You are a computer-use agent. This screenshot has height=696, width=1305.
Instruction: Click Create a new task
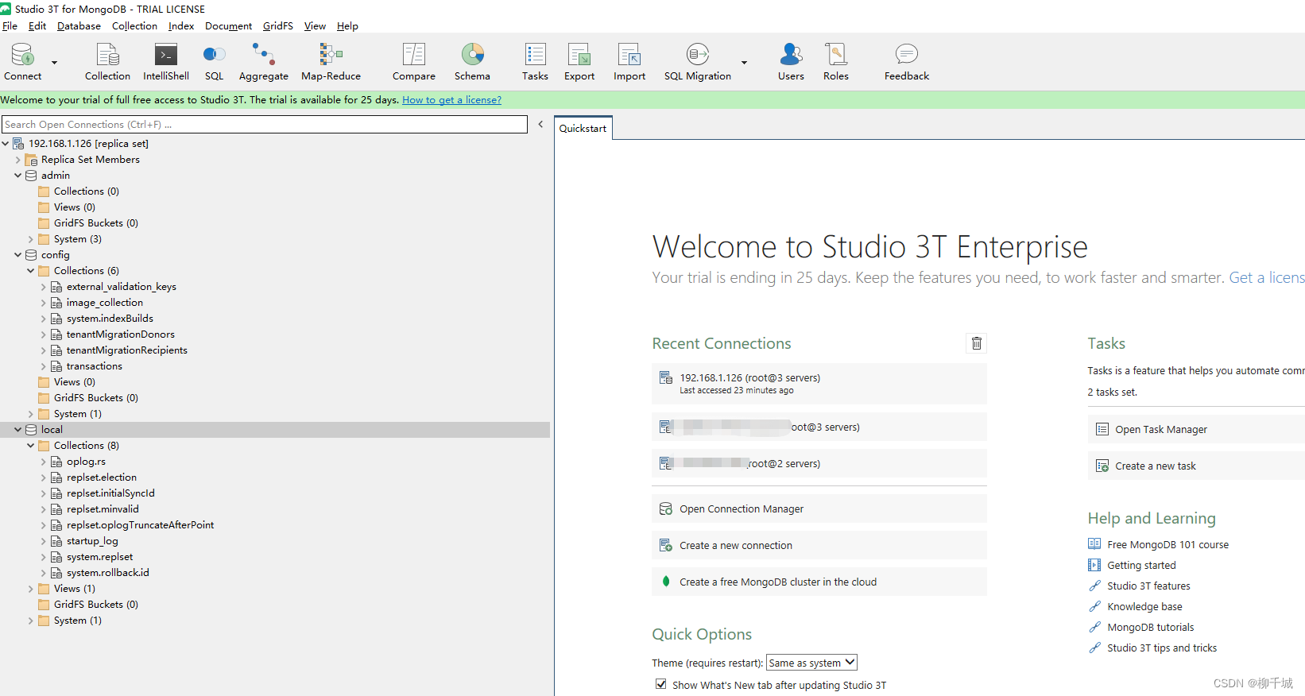[x=1196, y=466]
